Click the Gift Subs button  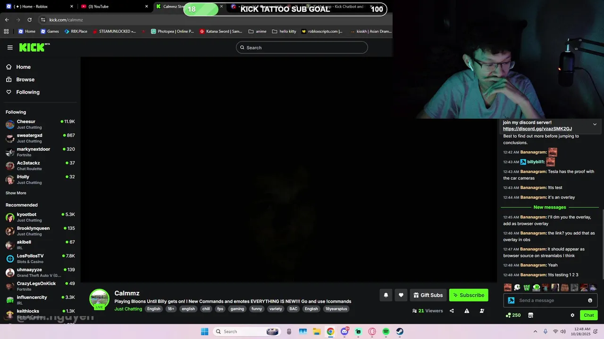[428, 295]
